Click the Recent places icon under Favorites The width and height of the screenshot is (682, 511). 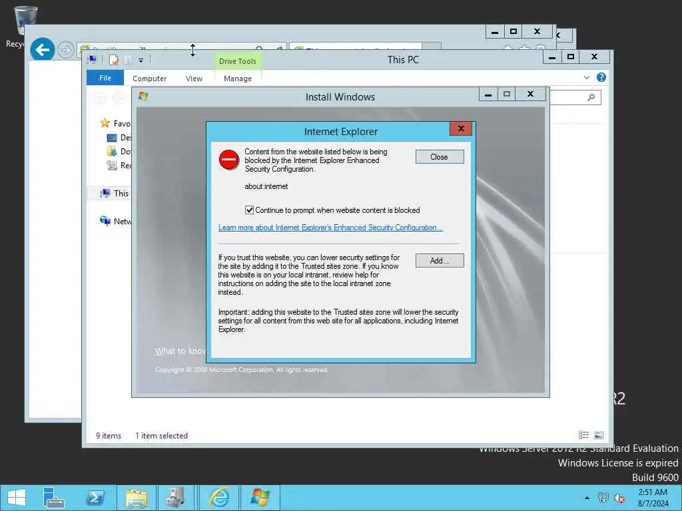tap(112, 166)
